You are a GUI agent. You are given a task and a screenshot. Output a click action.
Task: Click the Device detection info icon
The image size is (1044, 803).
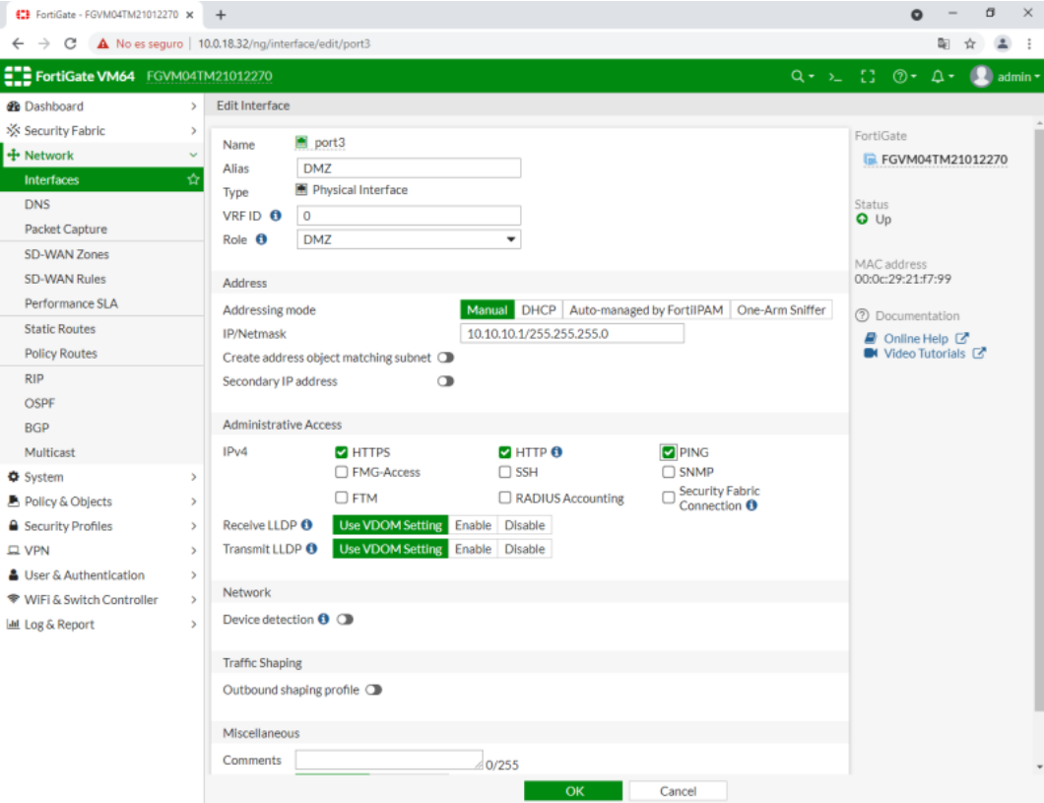pos(323,619)
